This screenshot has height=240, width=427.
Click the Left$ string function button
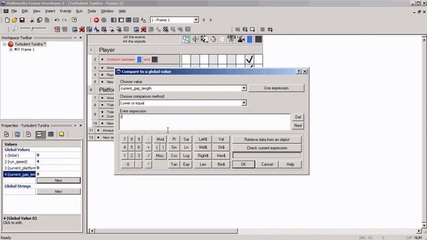203,139
